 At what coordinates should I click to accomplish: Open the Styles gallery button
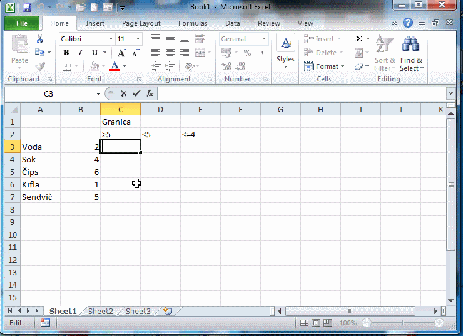[x=285, y=51]
